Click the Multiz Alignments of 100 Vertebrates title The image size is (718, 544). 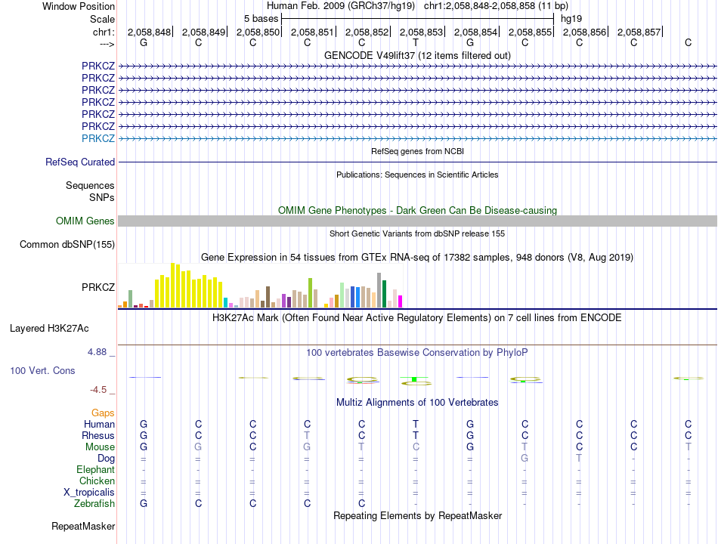[x=417, y=403]
